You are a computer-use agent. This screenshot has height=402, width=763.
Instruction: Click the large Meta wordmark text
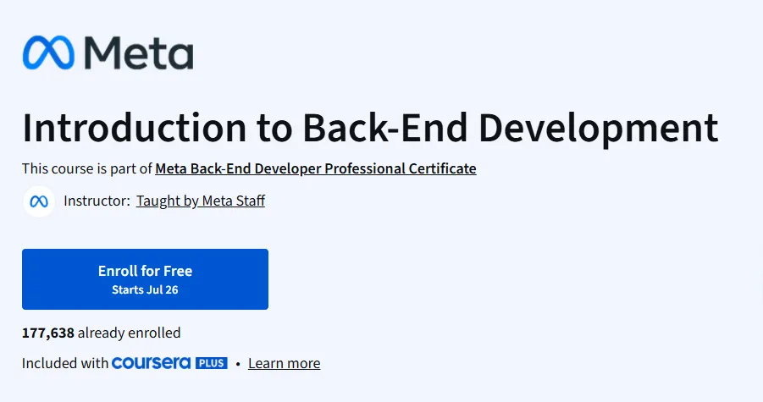point(139,52)
